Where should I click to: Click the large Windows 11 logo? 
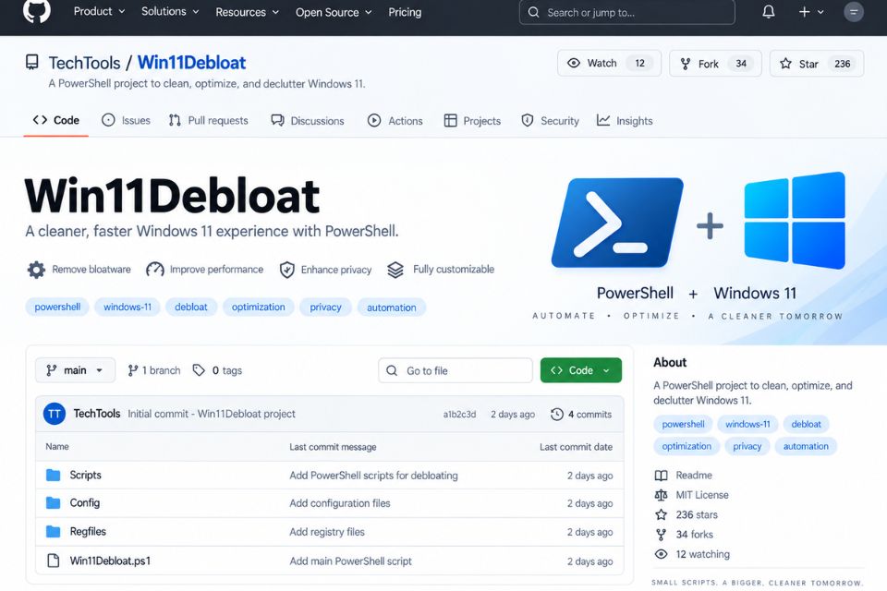coord(795,221)
